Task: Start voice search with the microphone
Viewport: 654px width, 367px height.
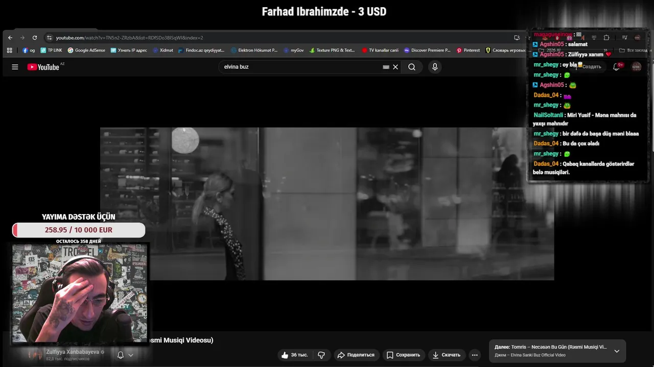Action: 435,67
